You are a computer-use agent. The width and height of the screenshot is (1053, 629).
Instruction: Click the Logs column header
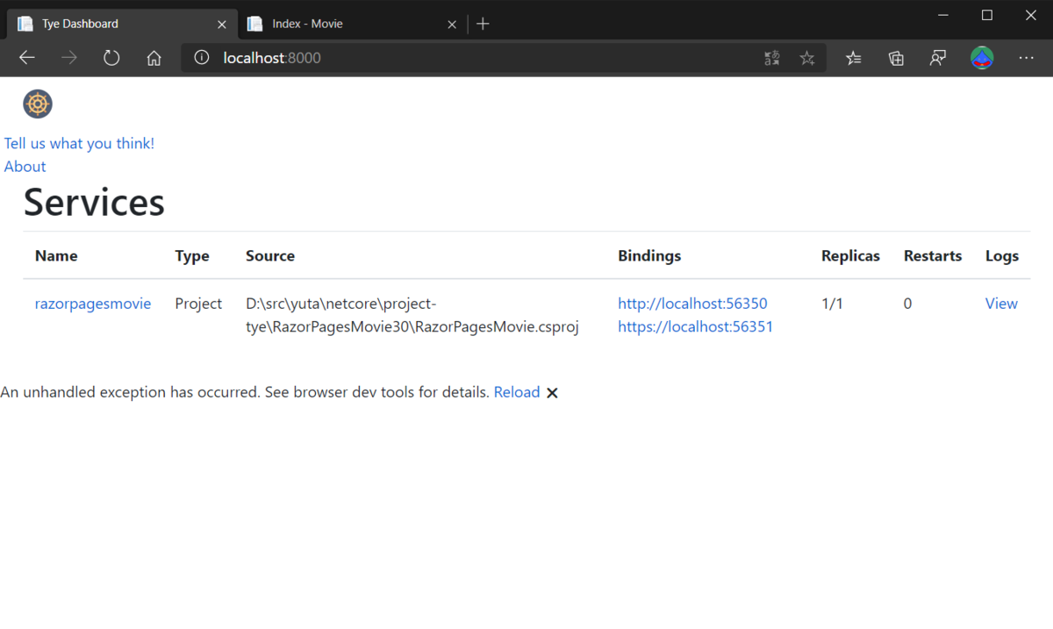coord(1002,255)
